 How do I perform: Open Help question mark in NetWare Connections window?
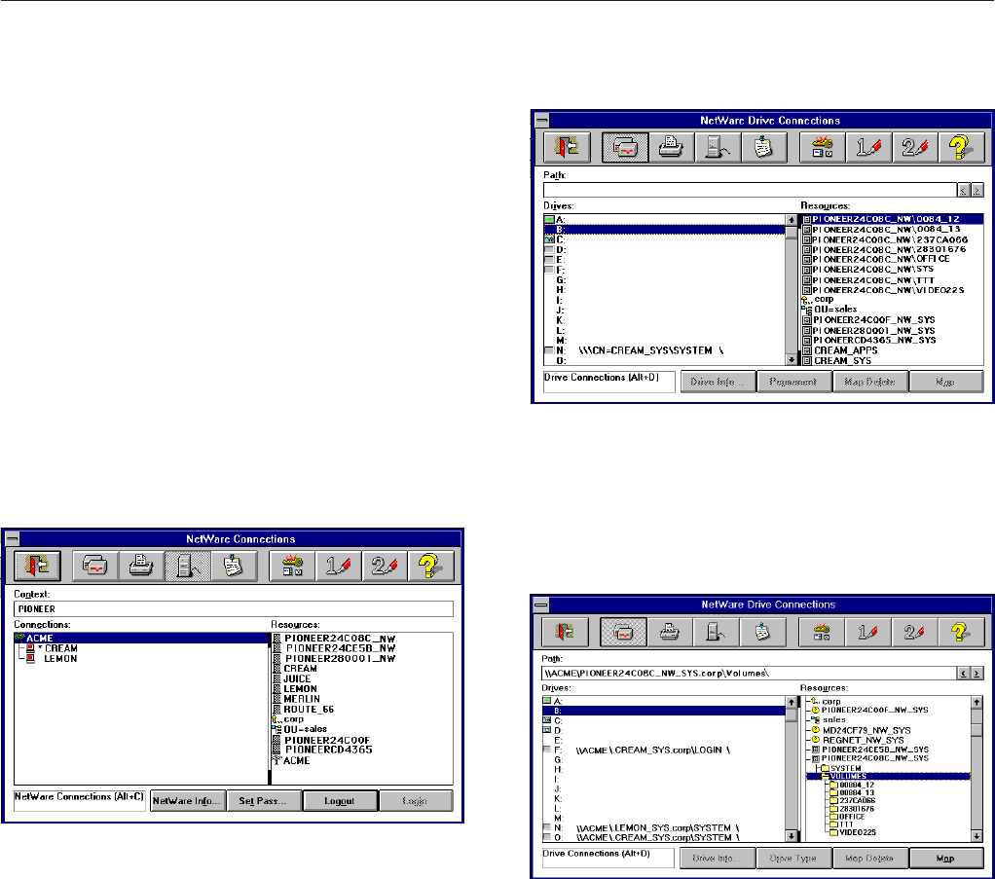tap(431, 566)
